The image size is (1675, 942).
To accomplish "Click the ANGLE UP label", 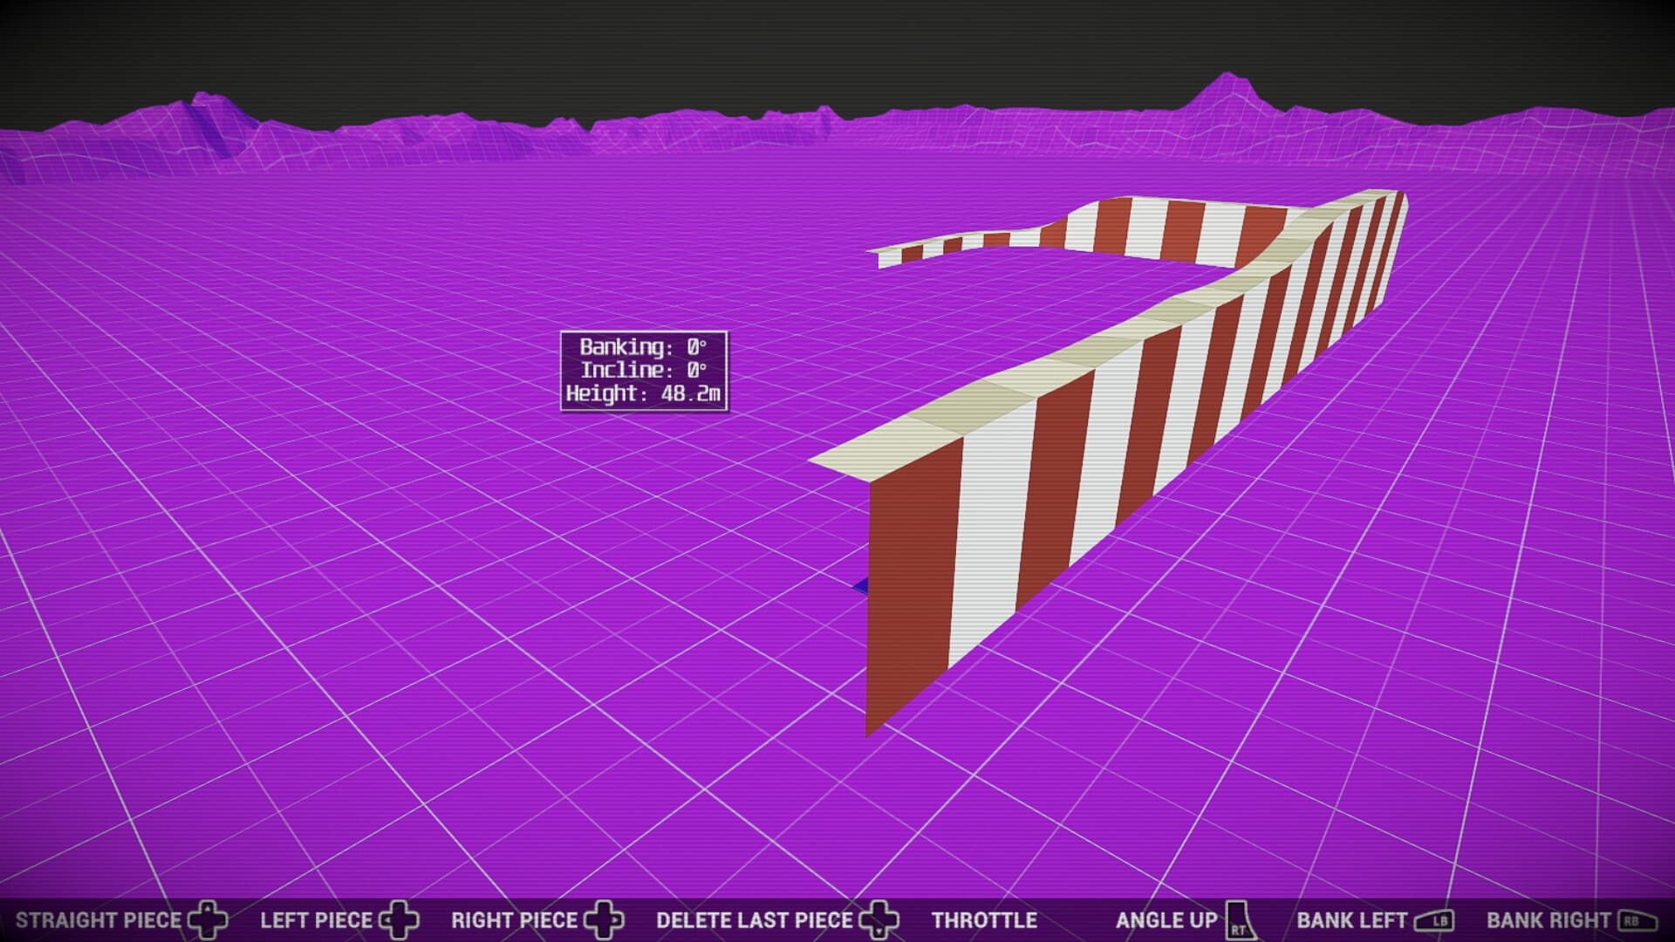I will (1166, 920).
